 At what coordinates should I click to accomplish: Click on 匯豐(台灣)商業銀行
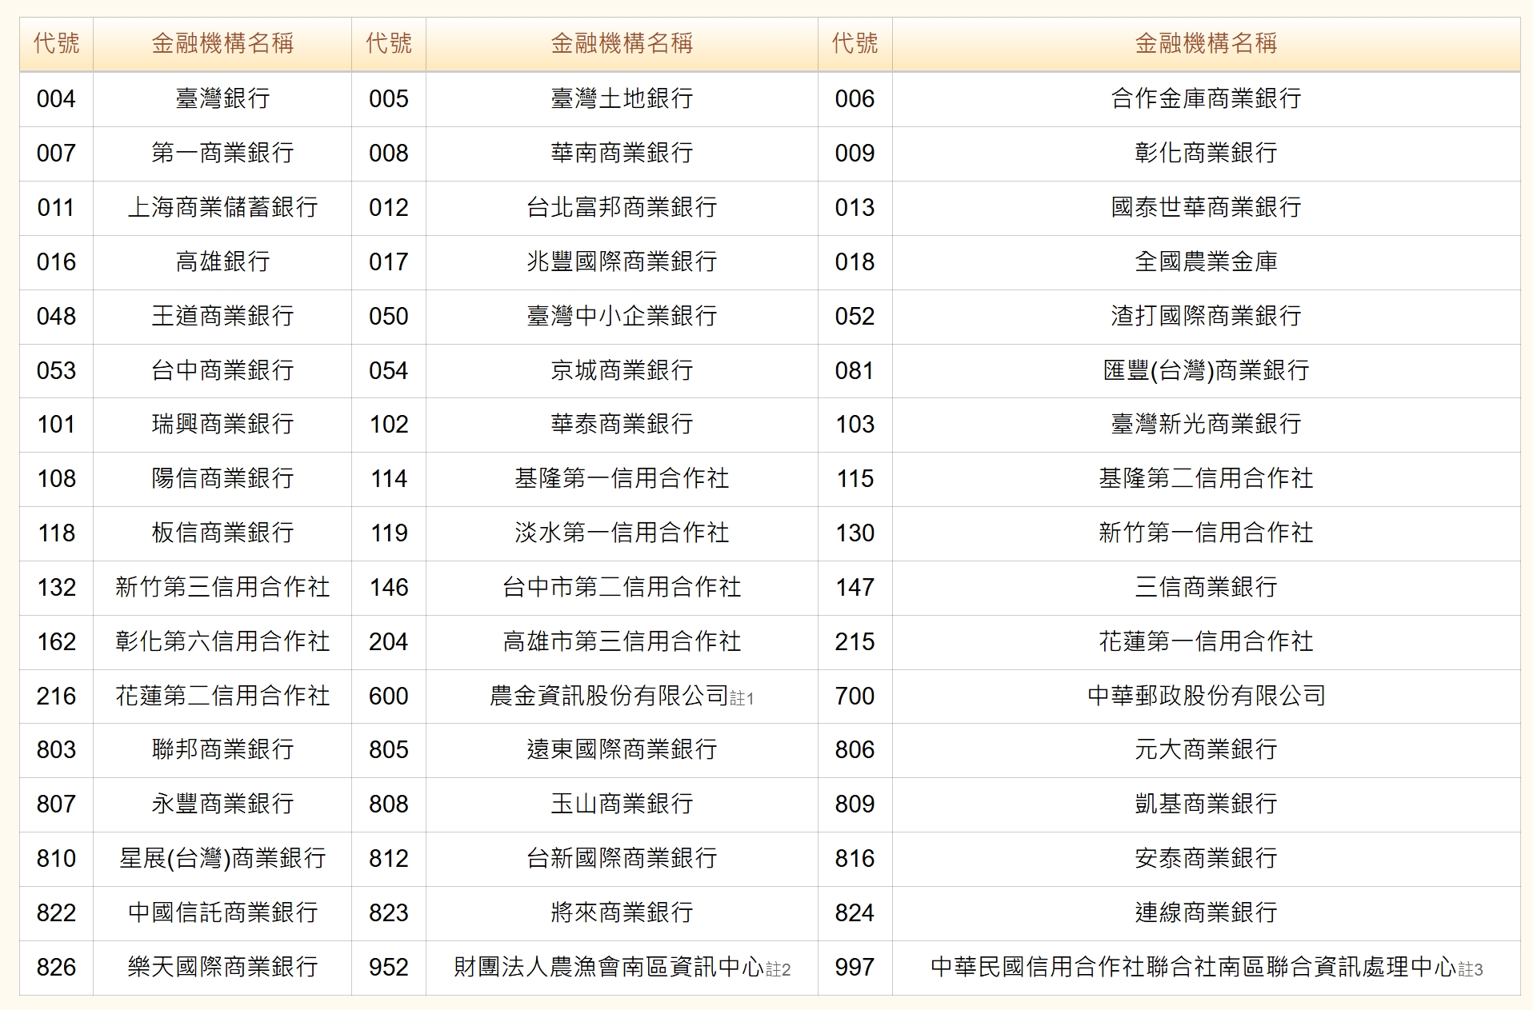click(x=1206, y=371)
